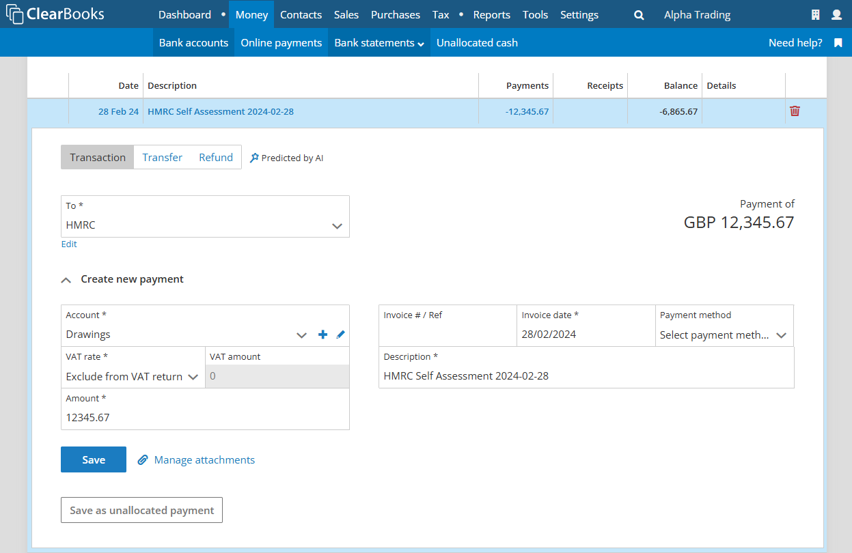The image size is (852, 553).
Task: Click the building organisation icon
Action: tap(815, 15)
